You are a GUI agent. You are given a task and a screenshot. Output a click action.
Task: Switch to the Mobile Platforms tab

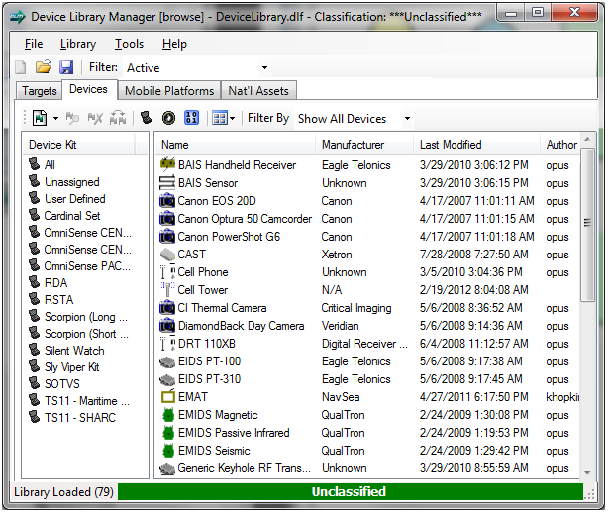(169, 91)
